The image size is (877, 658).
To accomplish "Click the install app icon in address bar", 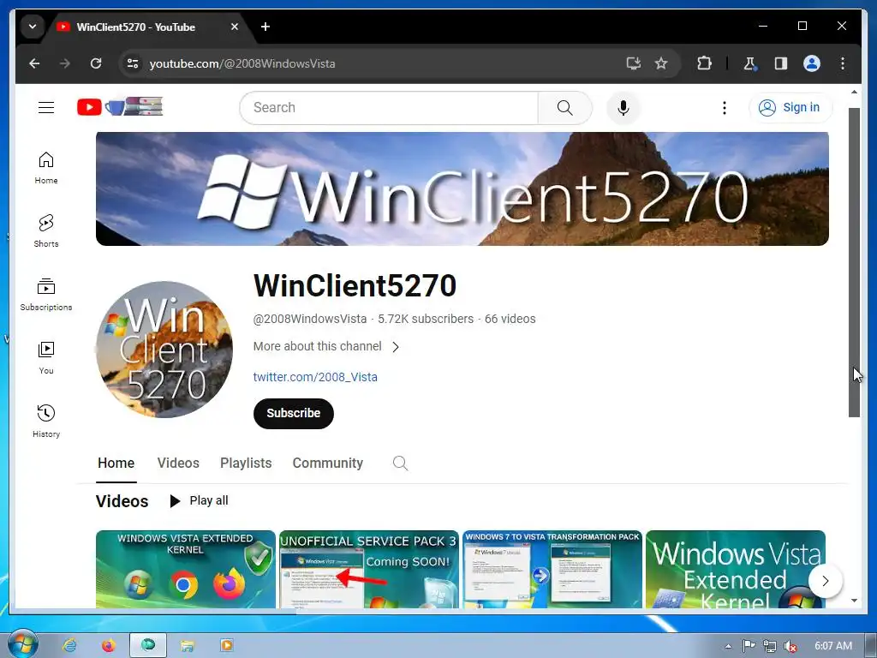I will (x=633, y=63).
